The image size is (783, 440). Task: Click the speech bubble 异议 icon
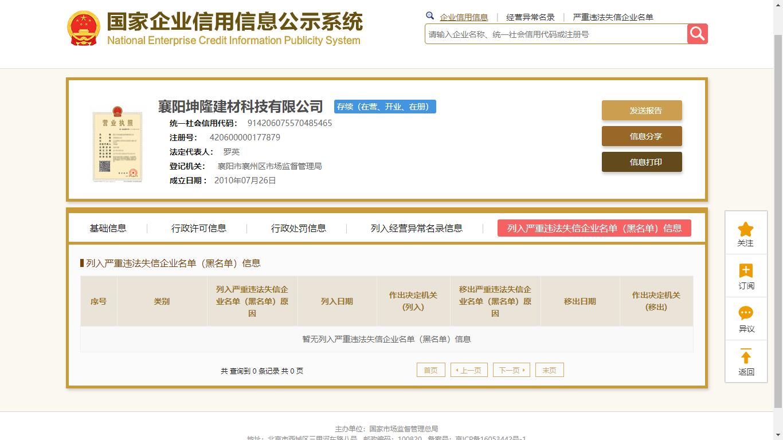click(746, 313)
